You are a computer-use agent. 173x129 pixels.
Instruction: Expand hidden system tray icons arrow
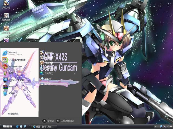coord(155,127)
